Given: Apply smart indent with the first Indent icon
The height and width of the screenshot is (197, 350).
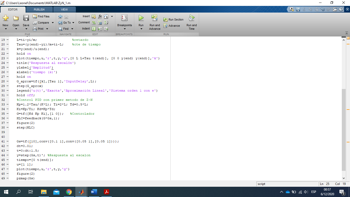Looking at the screenshot, I should (94, 29).
